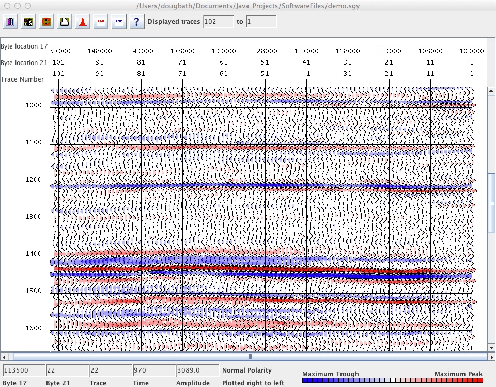Click the red AMP toolbar button
Image resolution: width=496 pixels, height=387 pixels.
click(x=100, y=22)
